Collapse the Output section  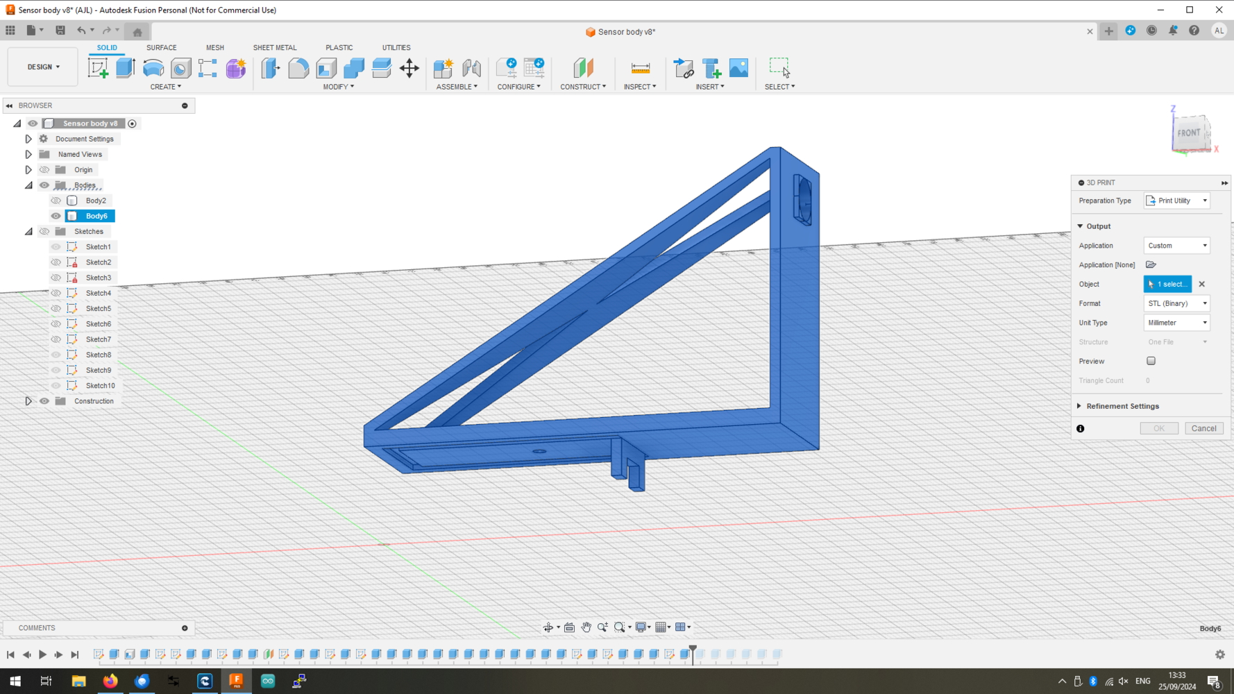click(x=1080, y=226)
